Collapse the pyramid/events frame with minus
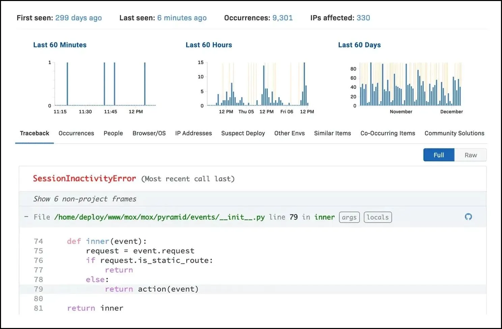The width and height of the screenshot is (502, 329). pos(26,217)
